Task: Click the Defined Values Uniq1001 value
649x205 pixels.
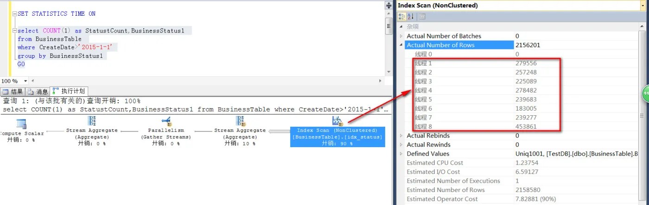Action: [x=577, y=154]
